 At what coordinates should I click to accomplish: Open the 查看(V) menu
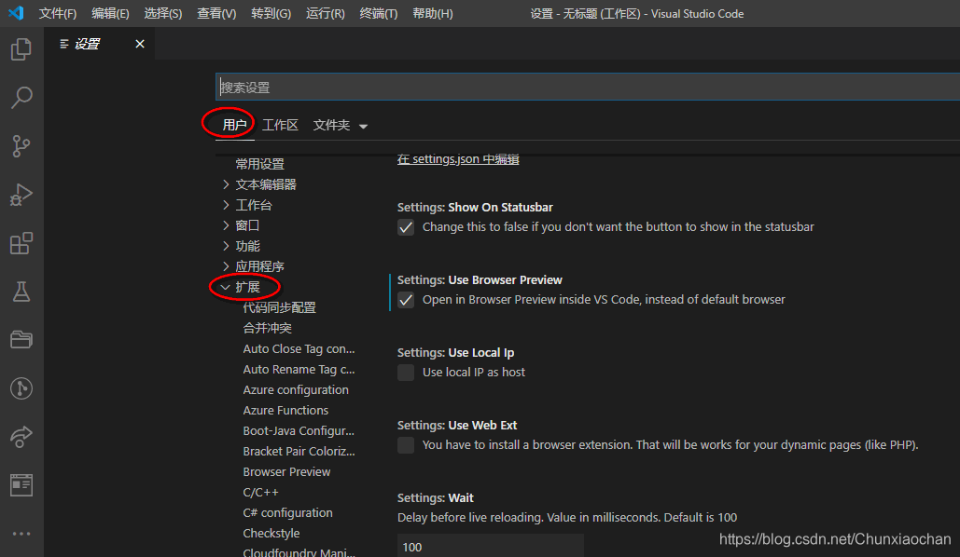216,13
